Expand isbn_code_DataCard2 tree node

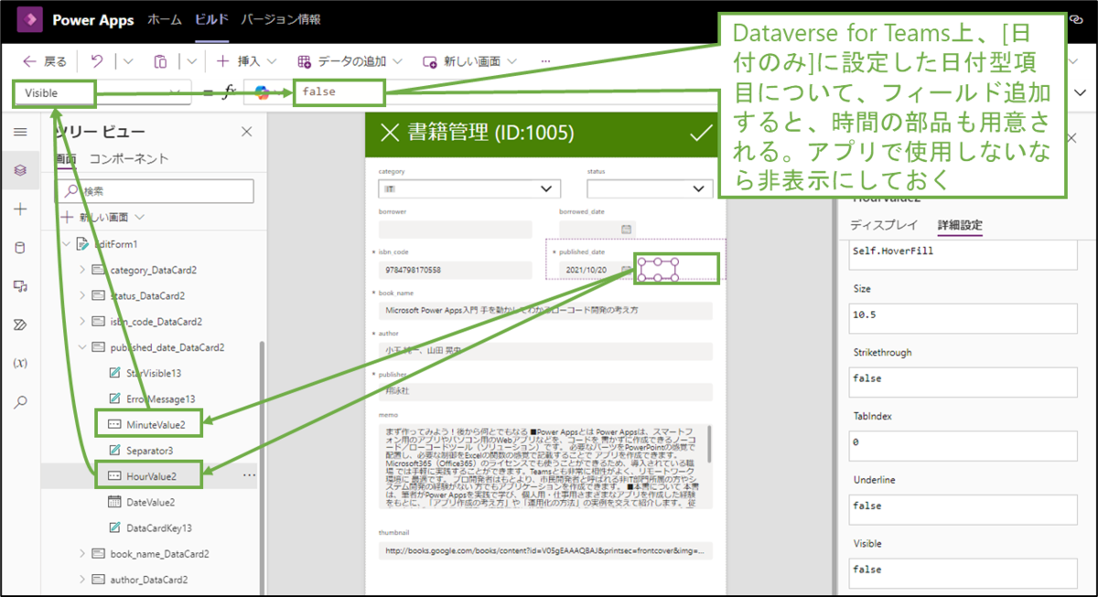point(83,322)
